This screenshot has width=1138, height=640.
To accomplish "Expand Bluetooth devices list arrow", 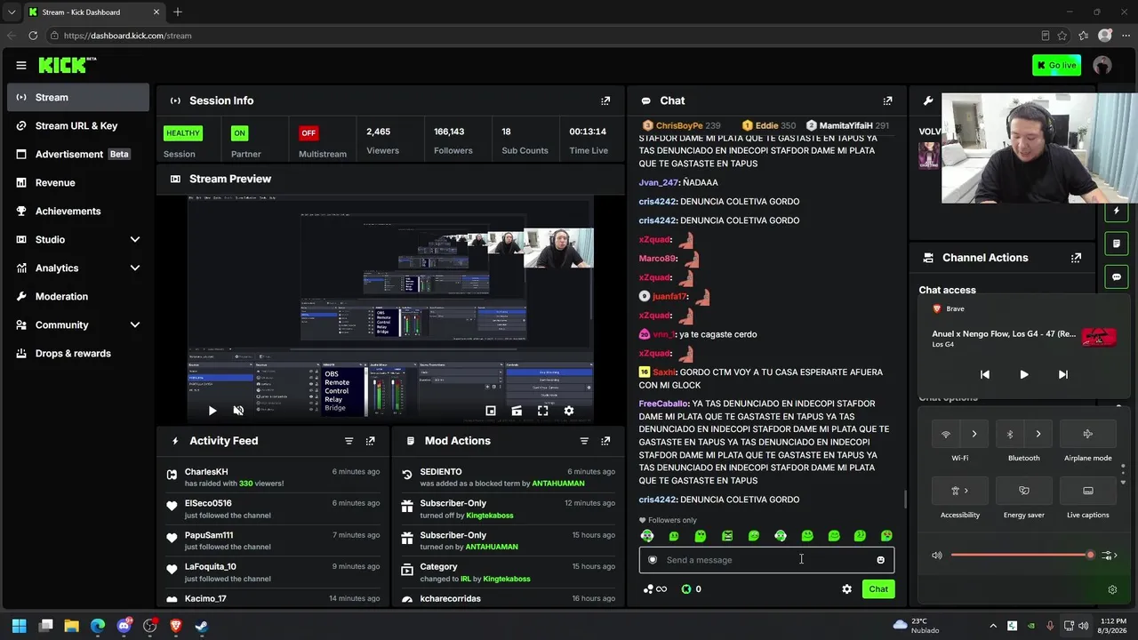I will pos(1038,434).
